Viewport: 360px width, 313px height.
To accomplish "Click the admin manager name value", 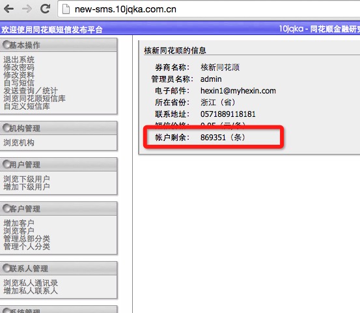I will 211,79.
